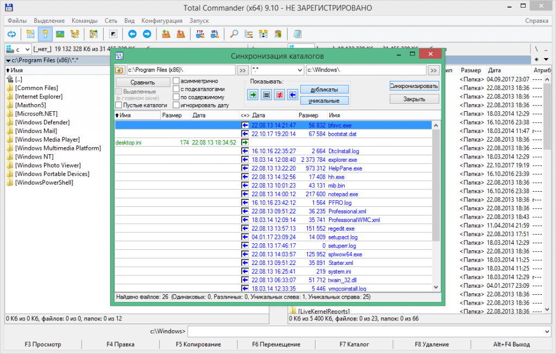Browse right folder with >> button
Screen dimensions: 556x354
pyautogui.click(x=433, y=70)
